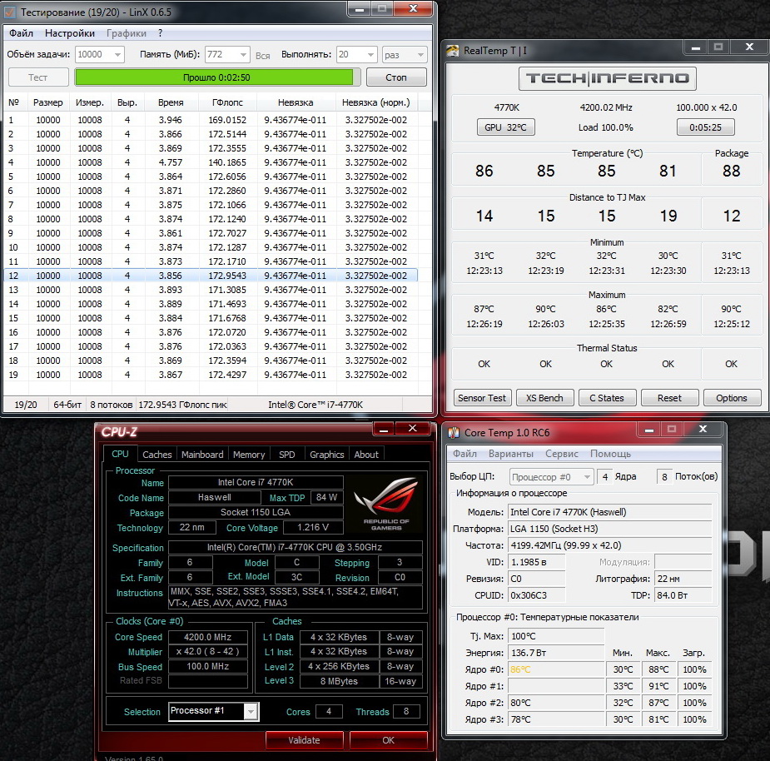The width and height of the screenshot is (770, 761).
Task: Open the Processor #1 selection dropdown in CPU-Z
Action: [x=251, y=711]
